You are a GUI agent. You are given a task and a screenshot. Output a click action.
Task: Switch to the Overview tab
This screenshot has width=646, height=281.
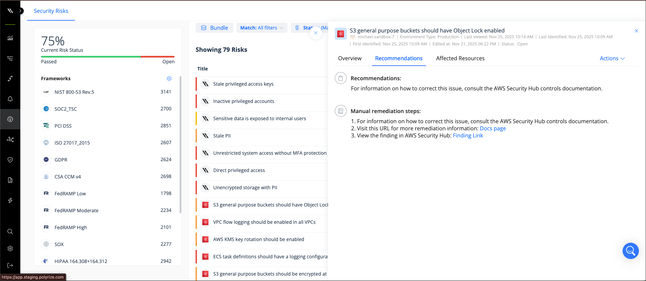[x=350, y=58]
